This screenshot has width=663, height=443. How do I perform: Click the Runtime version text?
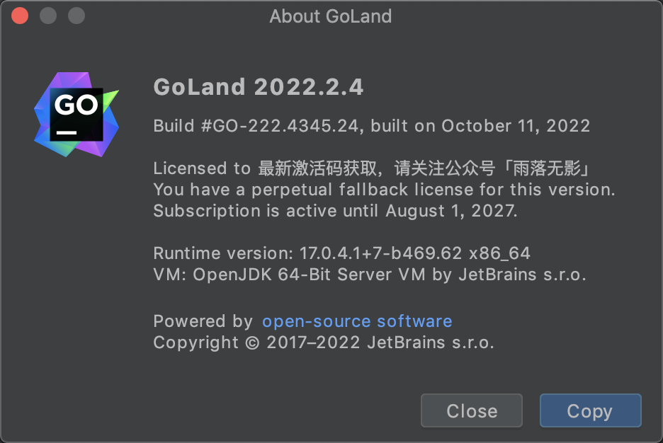coord(341,253)
